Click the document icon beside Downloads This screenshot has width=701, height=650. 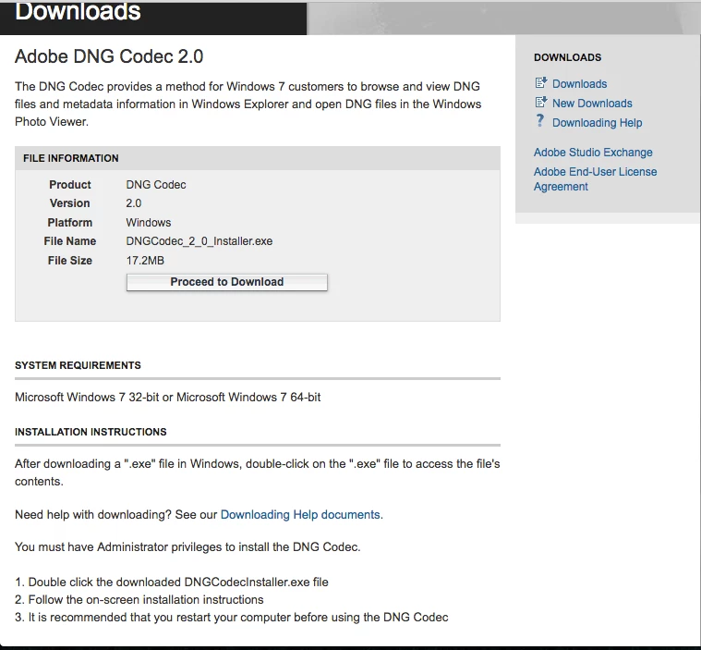tap(541, 82)
